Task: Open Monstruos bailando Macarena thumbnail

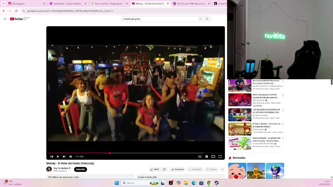Action: 240,86
